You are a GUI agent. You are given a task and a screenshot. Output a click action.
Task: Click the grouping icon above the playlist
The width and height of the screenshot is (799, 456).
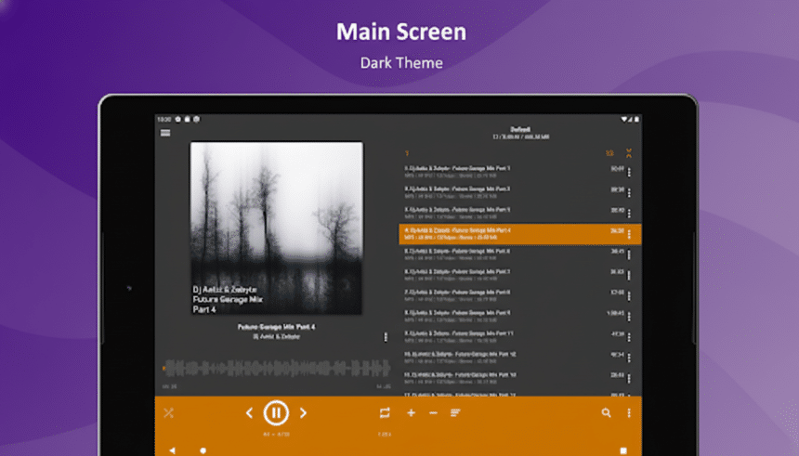609,153
